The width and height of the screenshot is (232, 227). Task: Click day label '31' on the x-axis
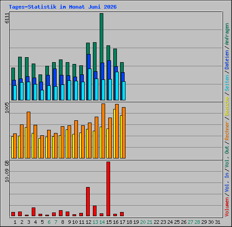pos(217,222)
